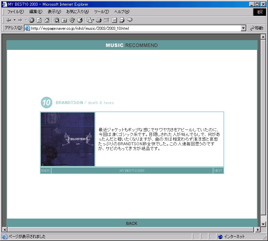Viewport: 268px width, 241px height.
Task: Open the ツール(T) menu
Action: coord(102,12)
